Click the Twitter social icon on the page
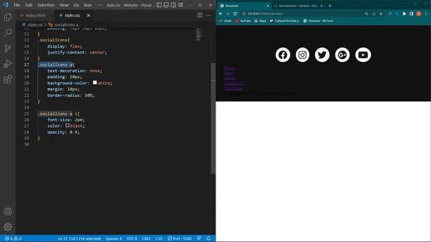 click(322, 55)
